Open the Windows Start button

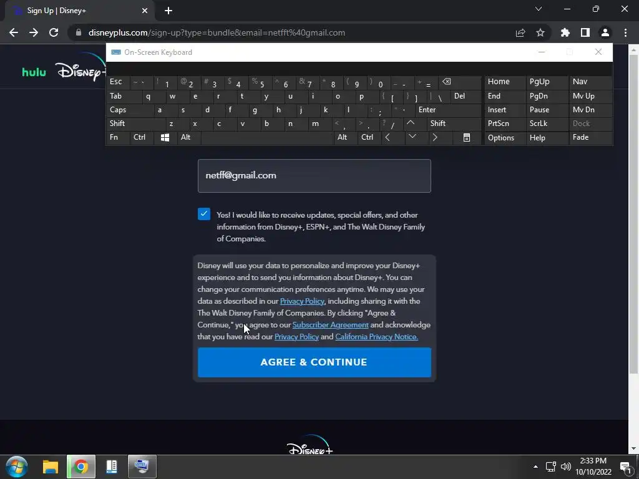tap(16, 467)
